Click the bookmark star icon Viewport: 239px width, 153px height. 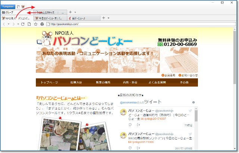(35, 24)
